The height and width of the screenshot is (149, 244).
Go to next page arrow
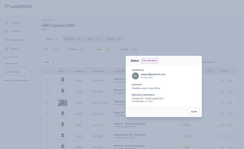(x=233, y=62)
